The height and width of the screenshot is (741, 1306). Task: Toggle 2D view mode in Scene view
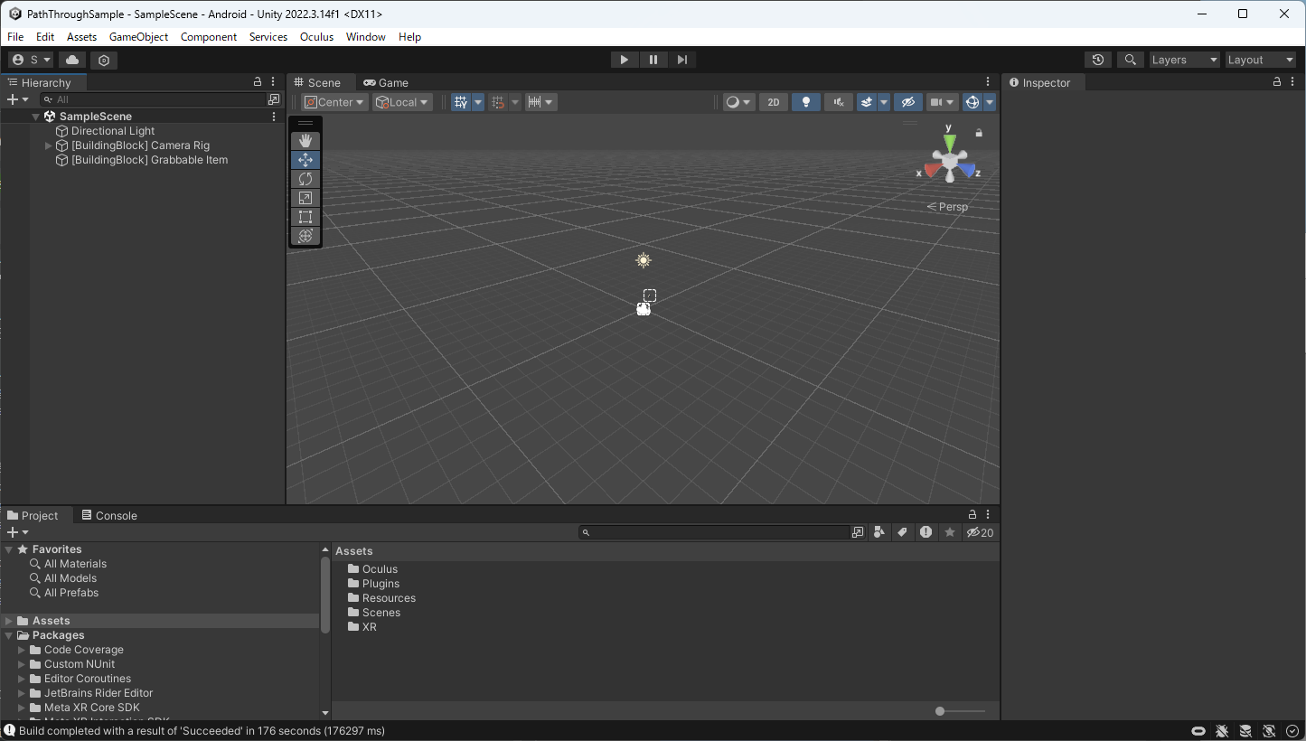point(773,101)
